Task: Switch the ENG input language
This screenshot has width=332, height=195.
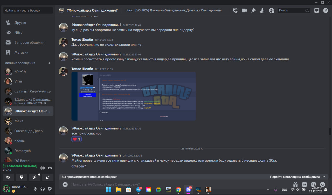Action: tap(284, 190)
